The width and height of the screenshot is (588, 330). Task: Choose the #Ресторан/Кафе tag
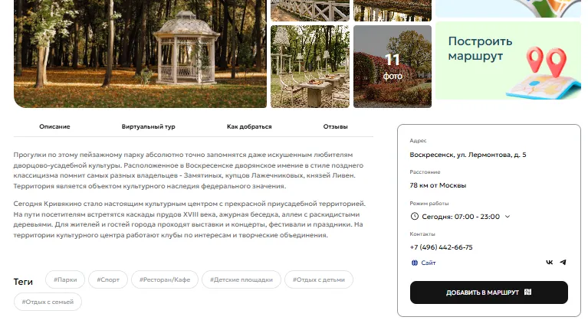165,279
